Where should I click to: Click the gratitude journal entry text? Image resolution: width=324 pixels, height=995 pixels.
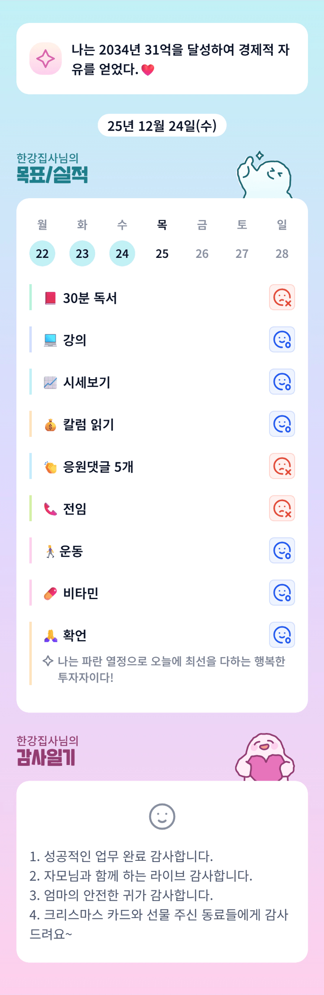(x=159, y=895)
